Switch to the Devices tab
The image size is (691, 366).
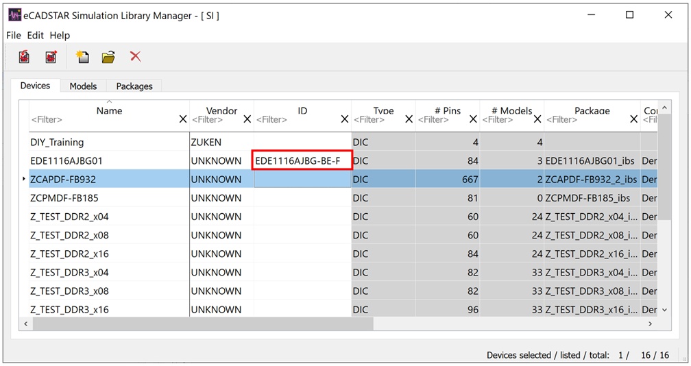(35, 86)
